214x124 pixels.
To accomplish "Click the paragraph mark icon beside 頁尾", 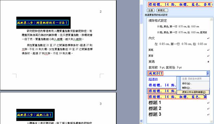I will tap(208, 50).
